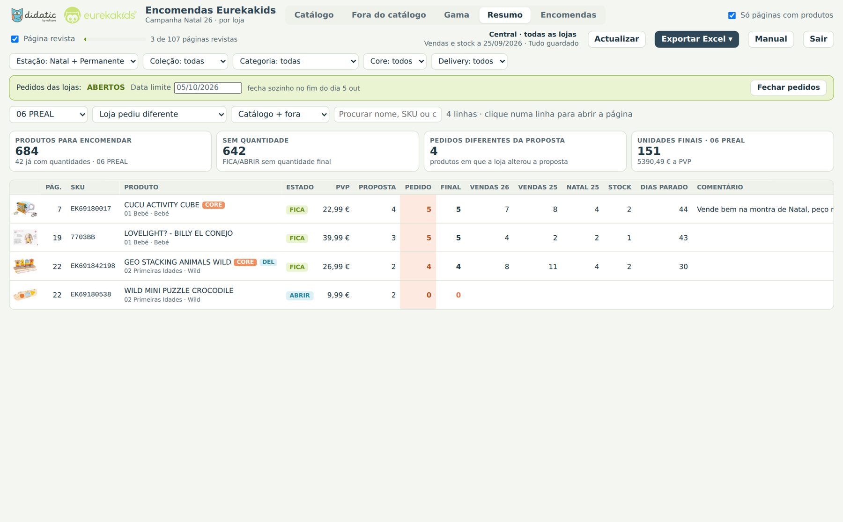Open the Delivery: todos filter
The width and height of the screenshot is (843, 522).
pos(469,61)
